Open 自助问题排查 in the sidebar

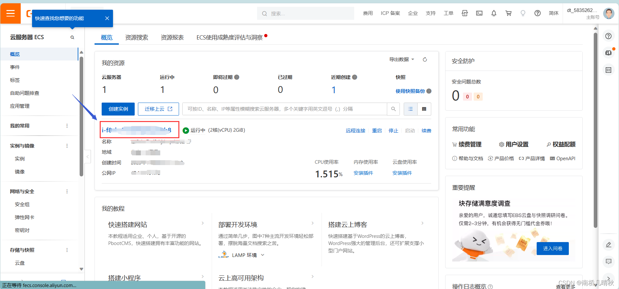pyautogui.click(x=25, y=93)
